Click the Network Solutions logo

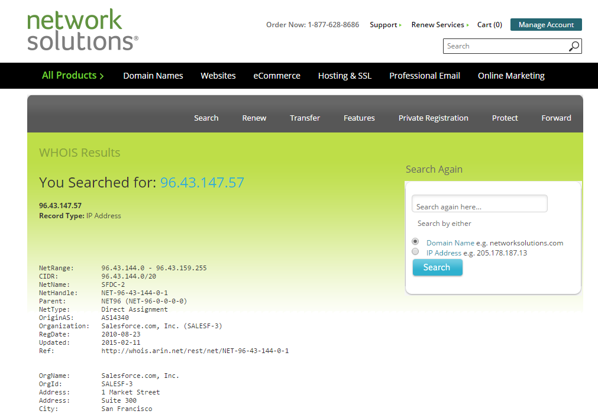pos(82,30)
